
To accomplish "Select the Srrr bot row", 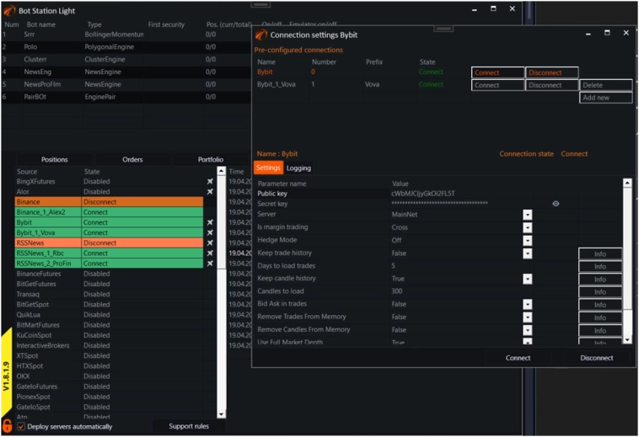I will (126, 35).
